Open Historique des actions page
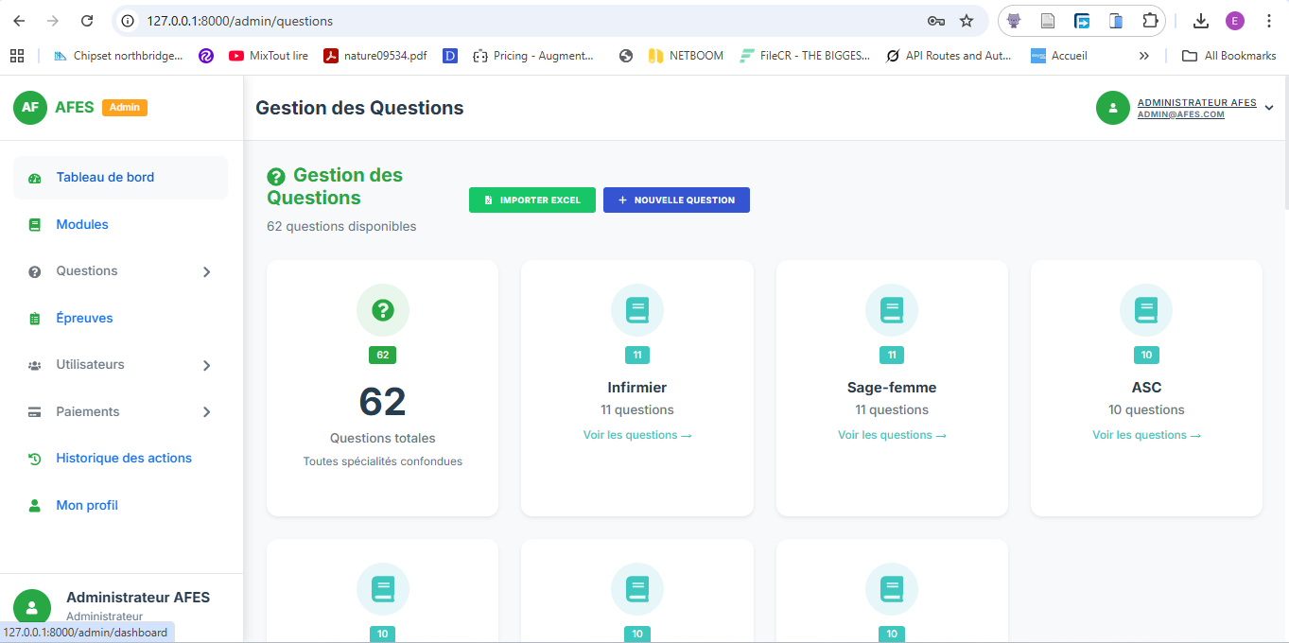 [124, 459]
